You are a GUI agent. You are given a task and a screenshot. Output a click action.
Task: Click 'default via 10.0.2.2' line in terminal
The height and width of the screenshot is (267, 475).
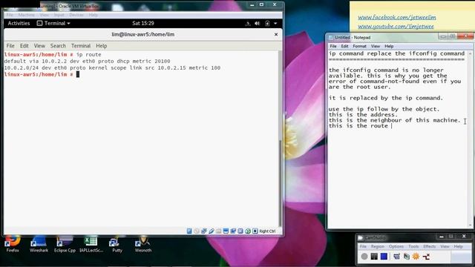[x=87, y=61]
